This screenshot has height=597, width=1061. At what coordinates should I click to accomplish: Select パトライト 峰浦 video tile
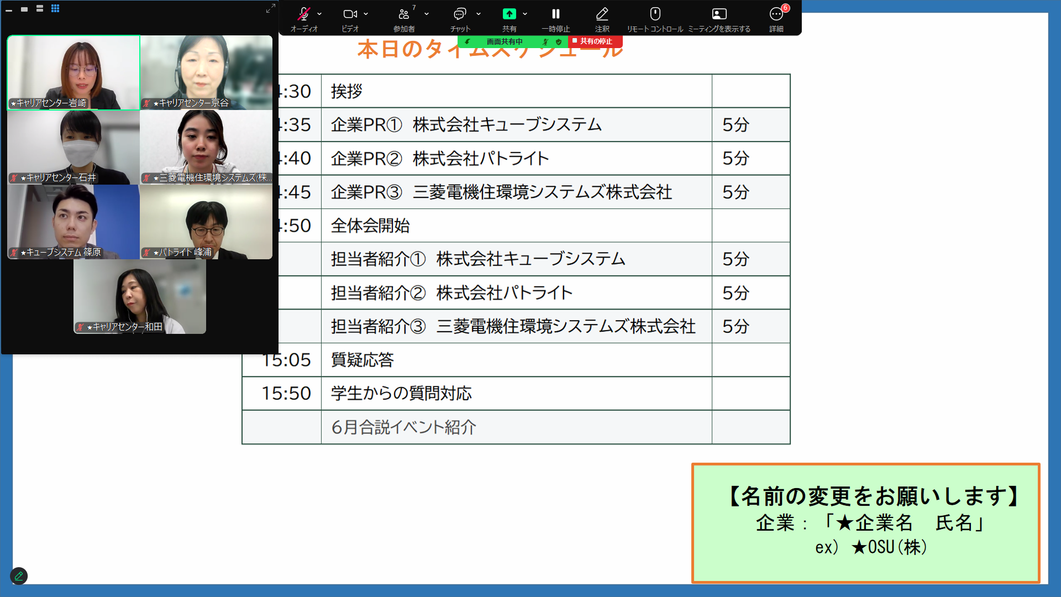[206, 222]
